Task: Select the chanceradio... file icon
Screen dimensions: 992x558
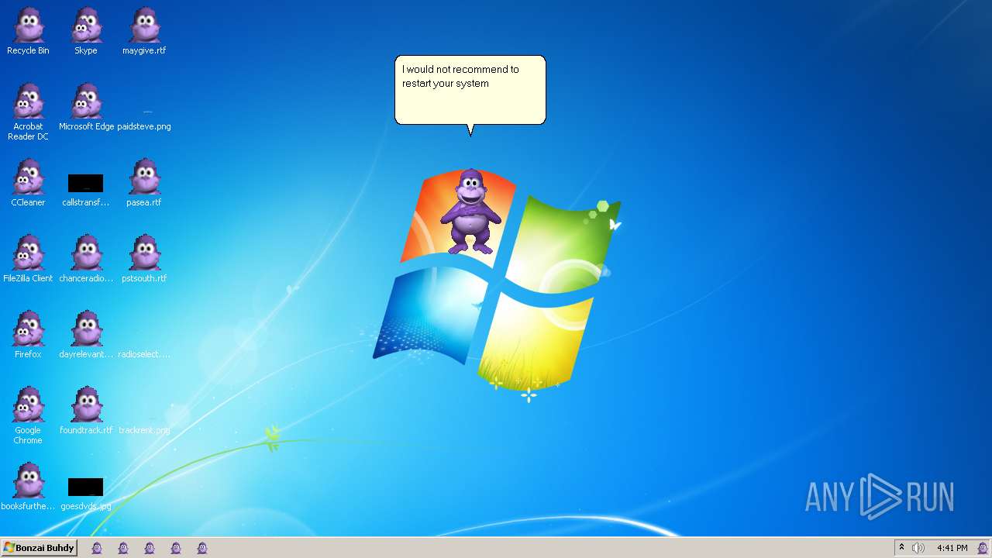Action: point(86,260)
